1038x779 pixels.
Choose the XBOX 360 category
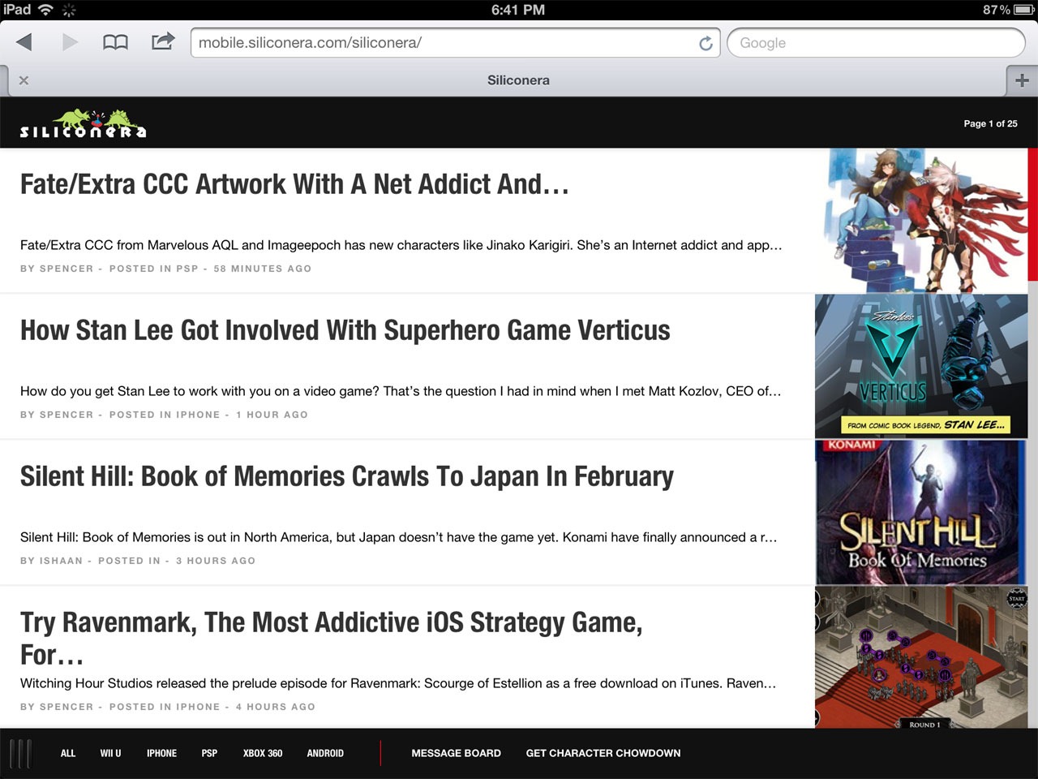263,753
